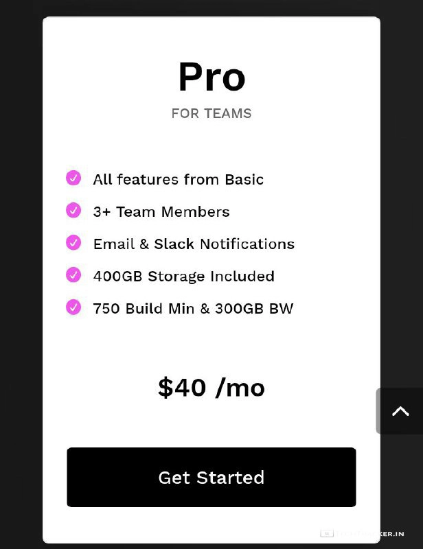Image resolution: width=423 pixels, height=549 pixels.
Task: Click the Pro plan heading
Action: pos(211,77)
